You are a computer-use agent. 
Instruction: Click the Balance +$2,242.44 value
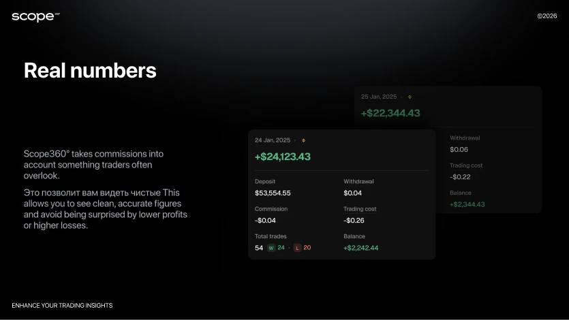point(361,248)
